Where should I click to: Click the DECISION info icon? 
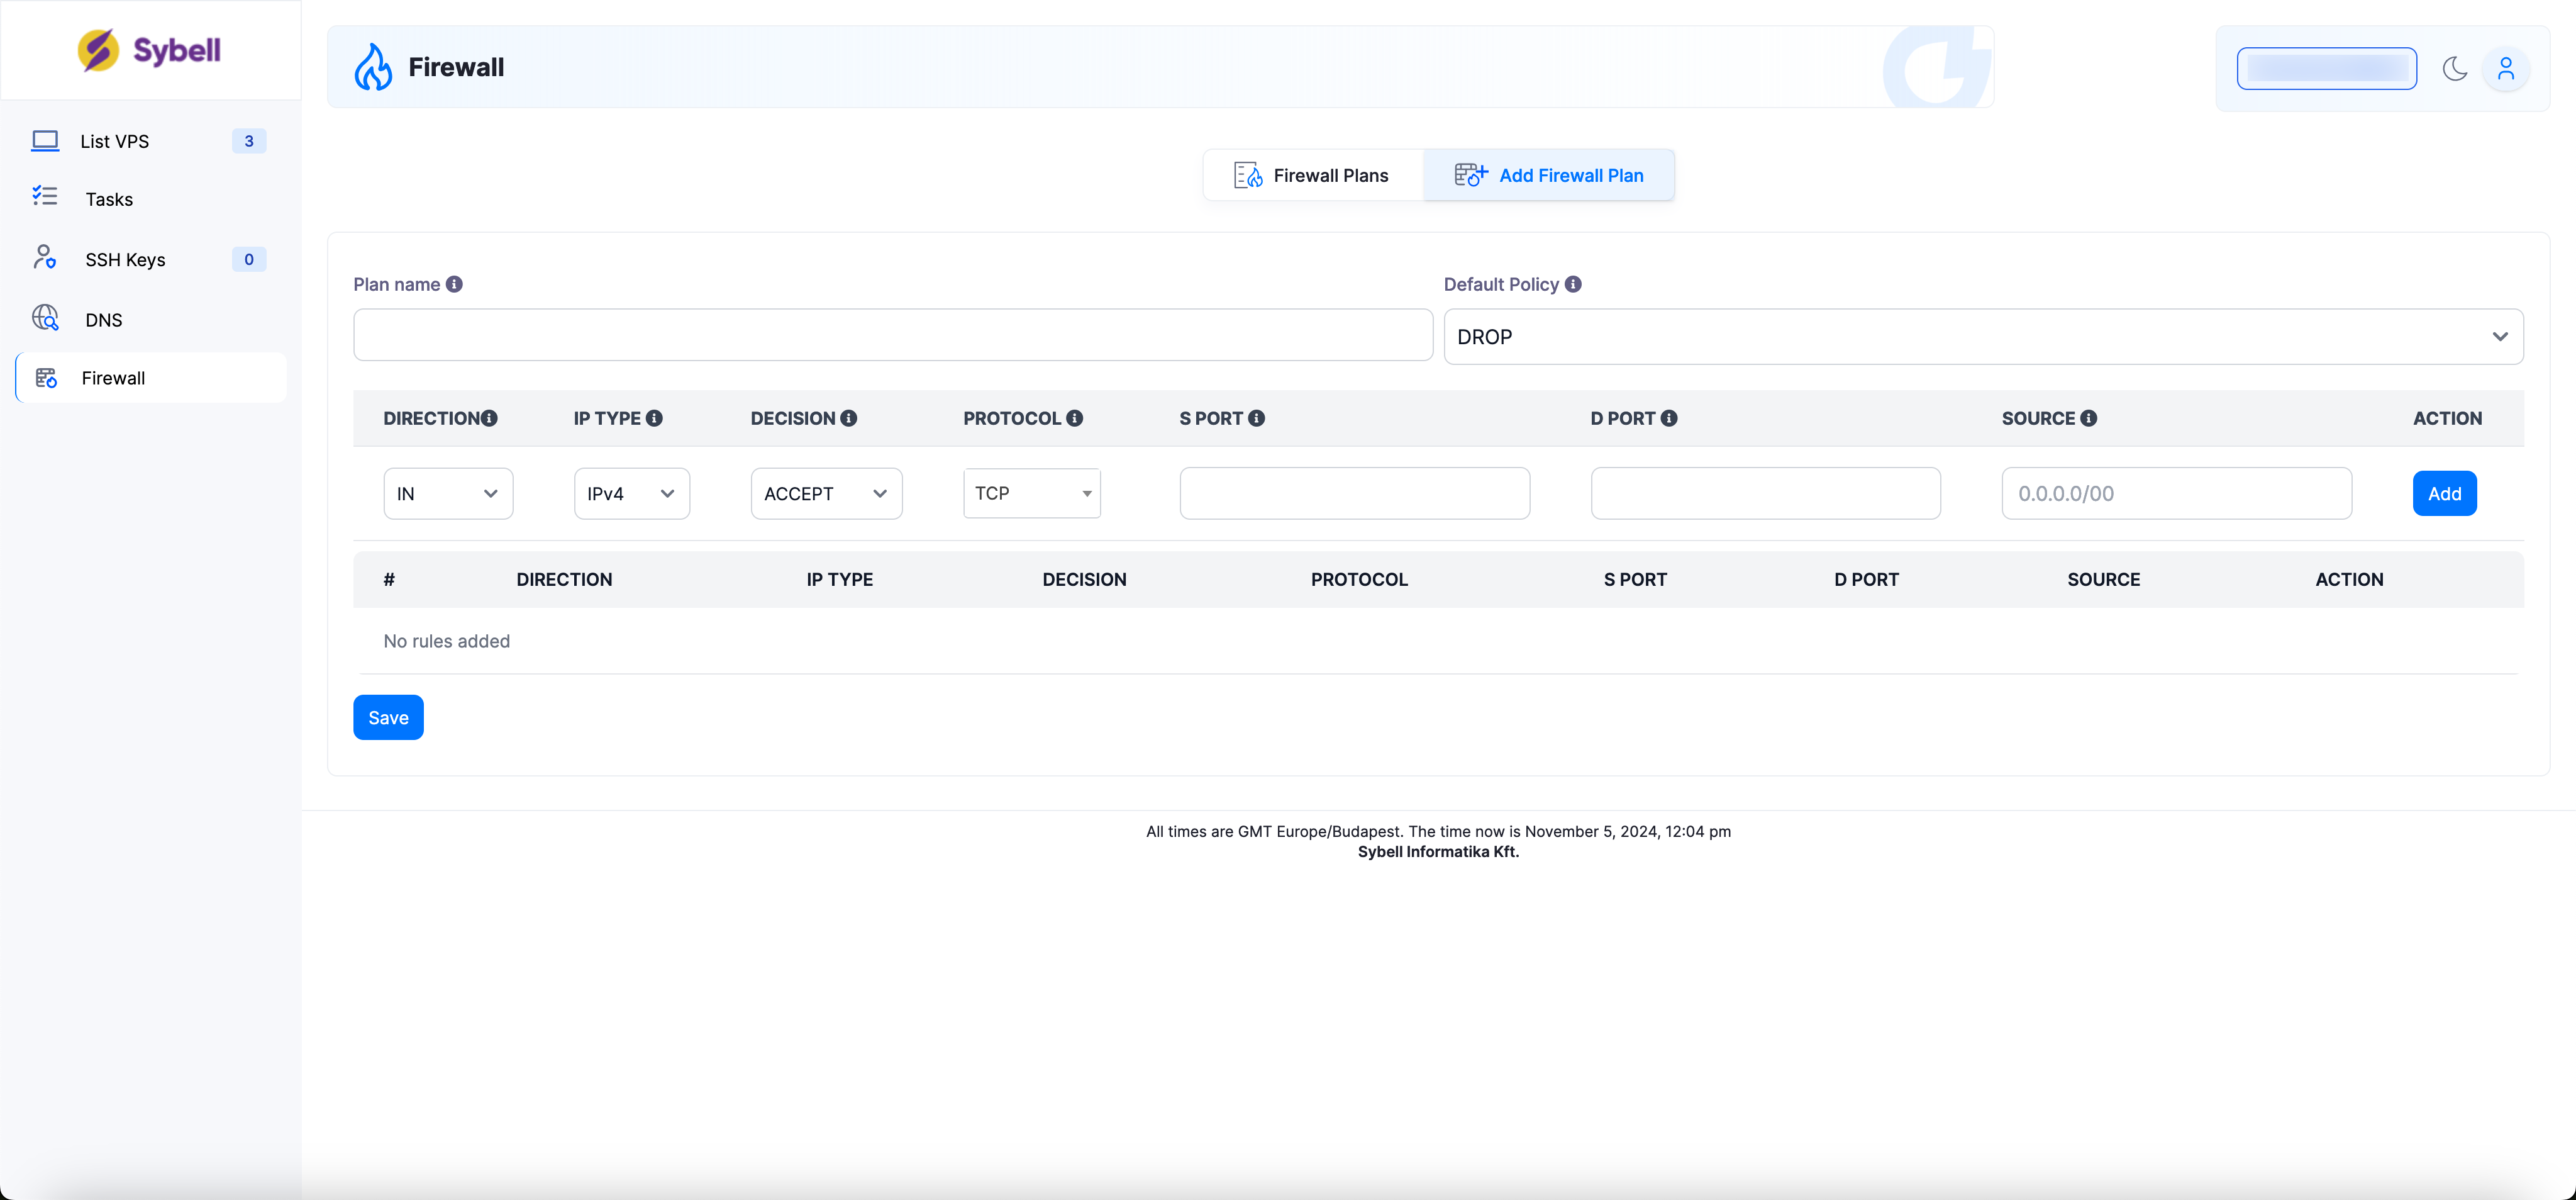[x=848, y=418]
